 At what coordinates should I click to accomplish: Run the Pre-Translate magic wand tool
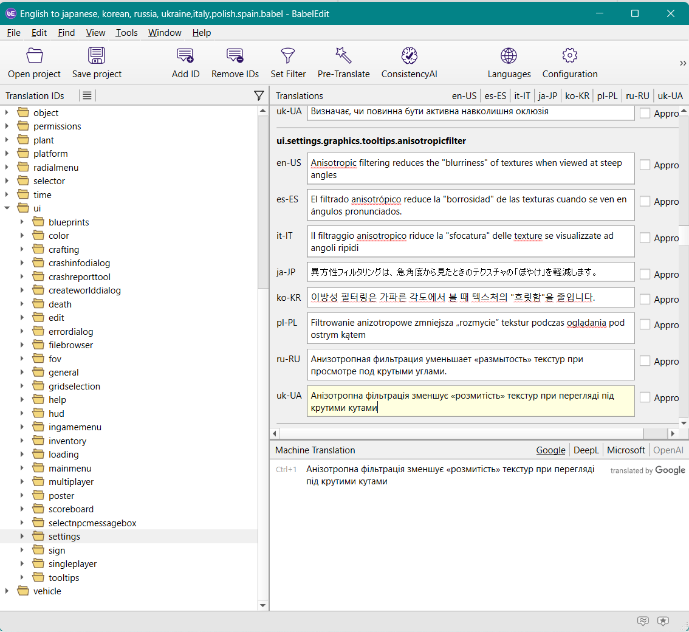click(343, 57)
